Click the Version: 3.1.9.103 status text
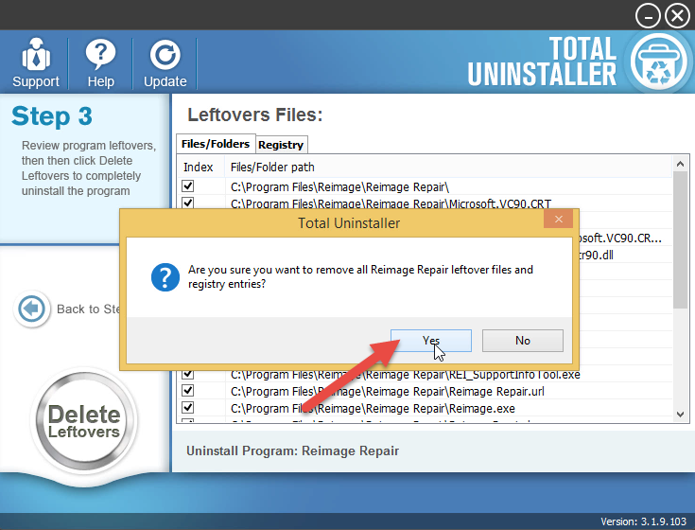 [644, 521]
